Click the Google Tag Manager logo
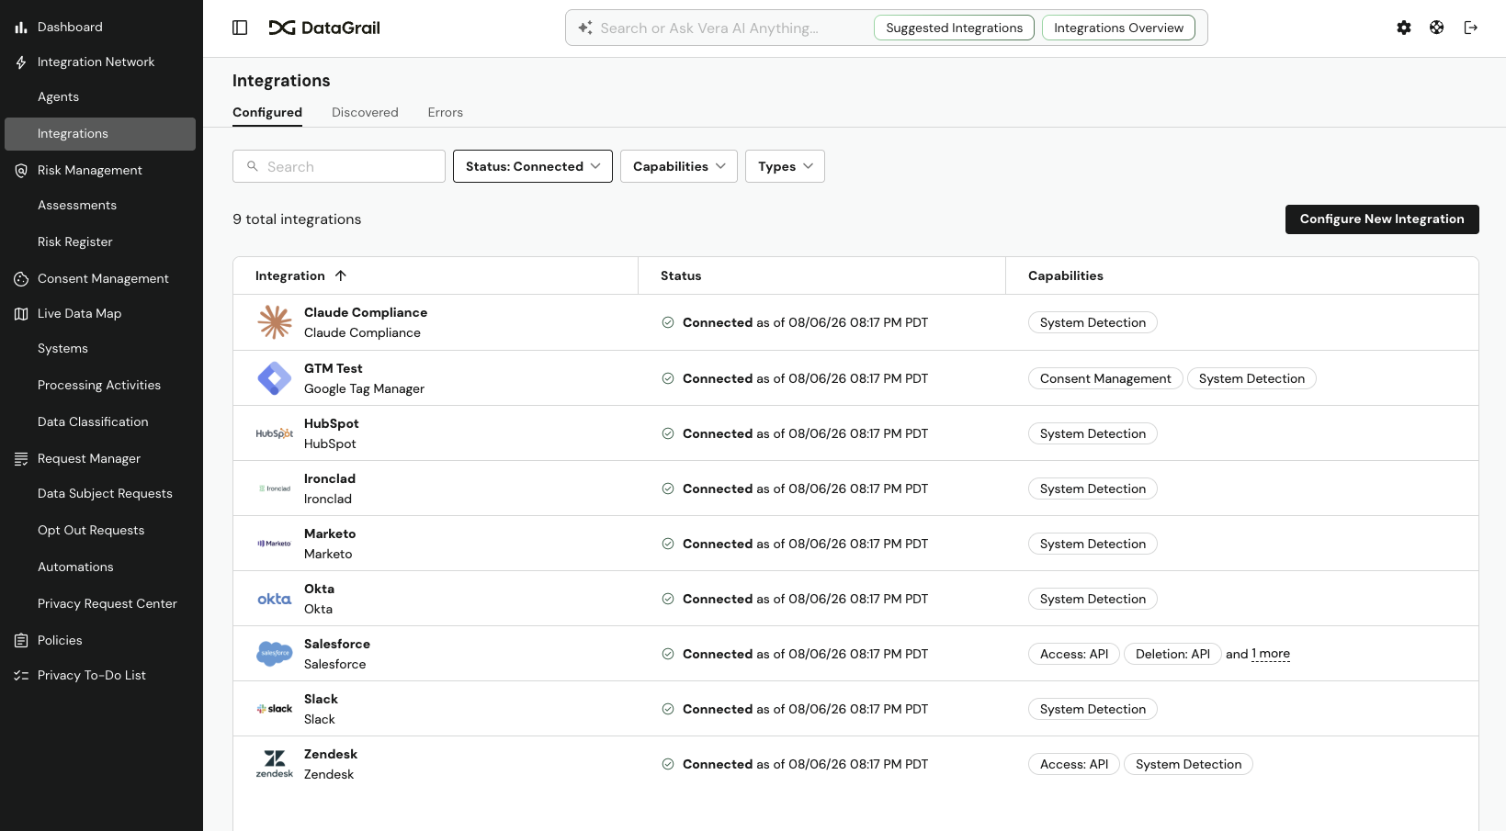Screen dimensions: 1506x831 click(275, 378)
